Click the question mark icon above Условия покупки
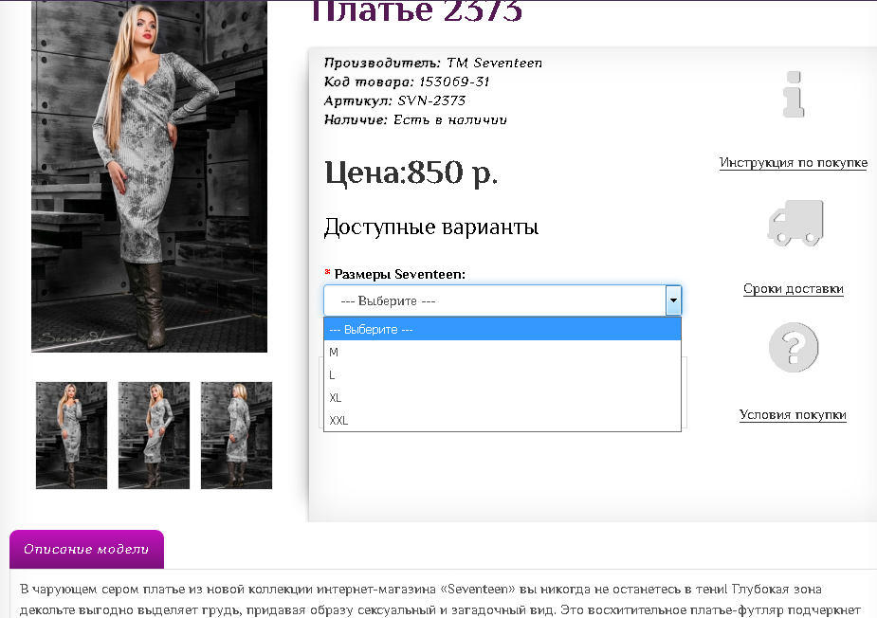 click(795, 347)
